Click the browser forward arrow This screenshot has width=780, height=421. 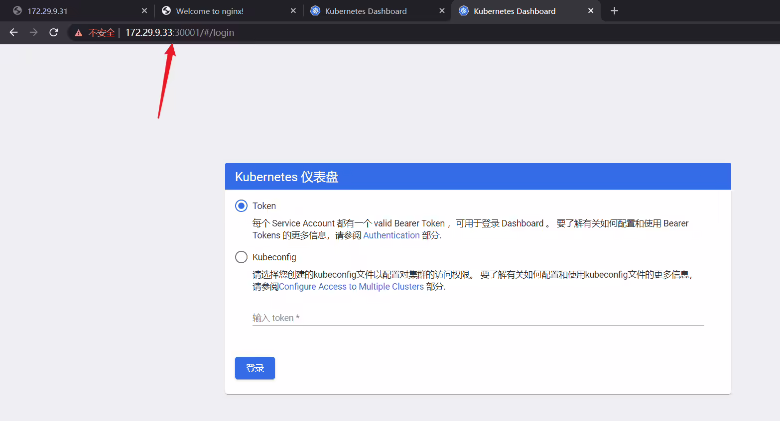(33, 32)
